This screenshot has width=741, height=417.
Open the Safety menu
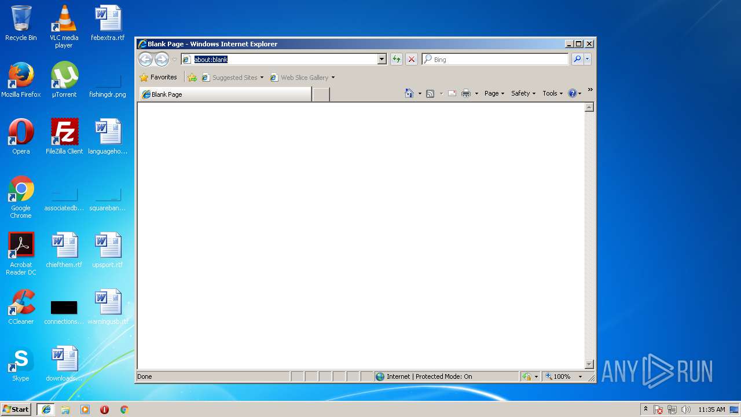tap(523, 93)
